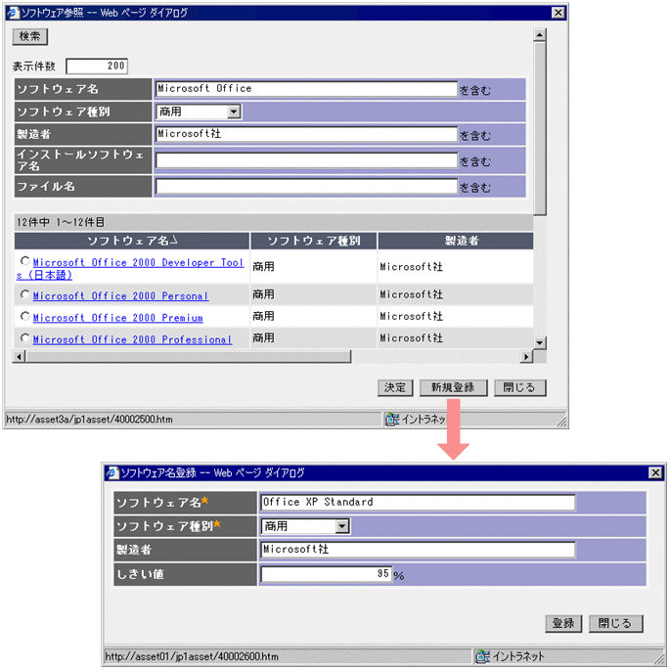
Task: Click the vertical scrollbar thumb
Action: [x=540, y=128]
